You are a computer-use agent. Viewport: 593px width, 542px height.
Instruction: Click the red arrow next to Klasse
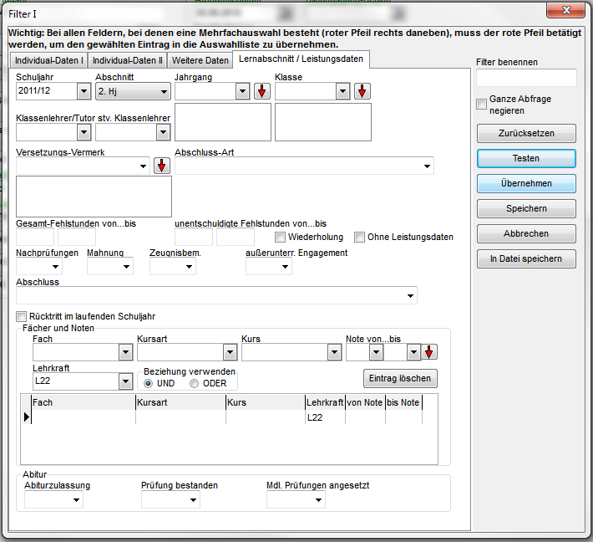(x=362, y=91)
